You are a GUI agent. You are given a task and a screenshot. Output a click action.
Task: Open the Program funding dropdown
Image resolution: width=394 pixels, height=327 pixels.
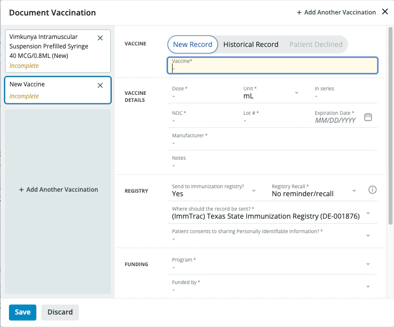pos(273,264)
